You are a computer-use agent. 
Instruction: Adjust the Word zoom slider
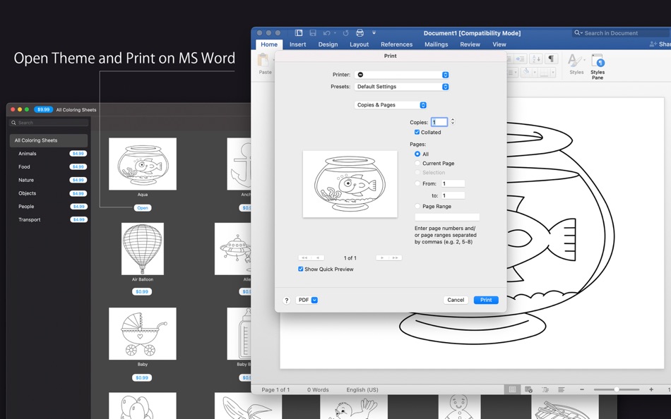[616, 389]
